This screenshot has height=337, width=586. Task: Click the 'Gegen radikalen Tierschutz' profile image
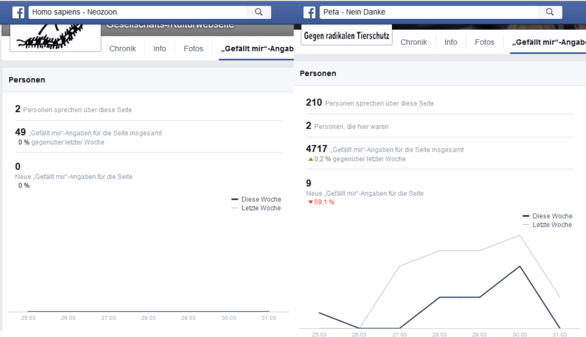point(346,35)
